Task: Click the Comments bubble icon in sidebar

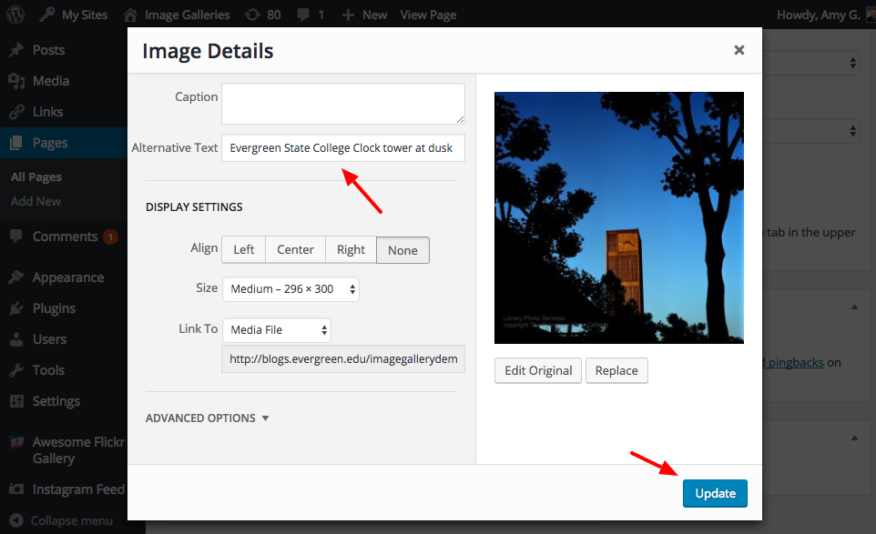Action: (x=16, y=236)
